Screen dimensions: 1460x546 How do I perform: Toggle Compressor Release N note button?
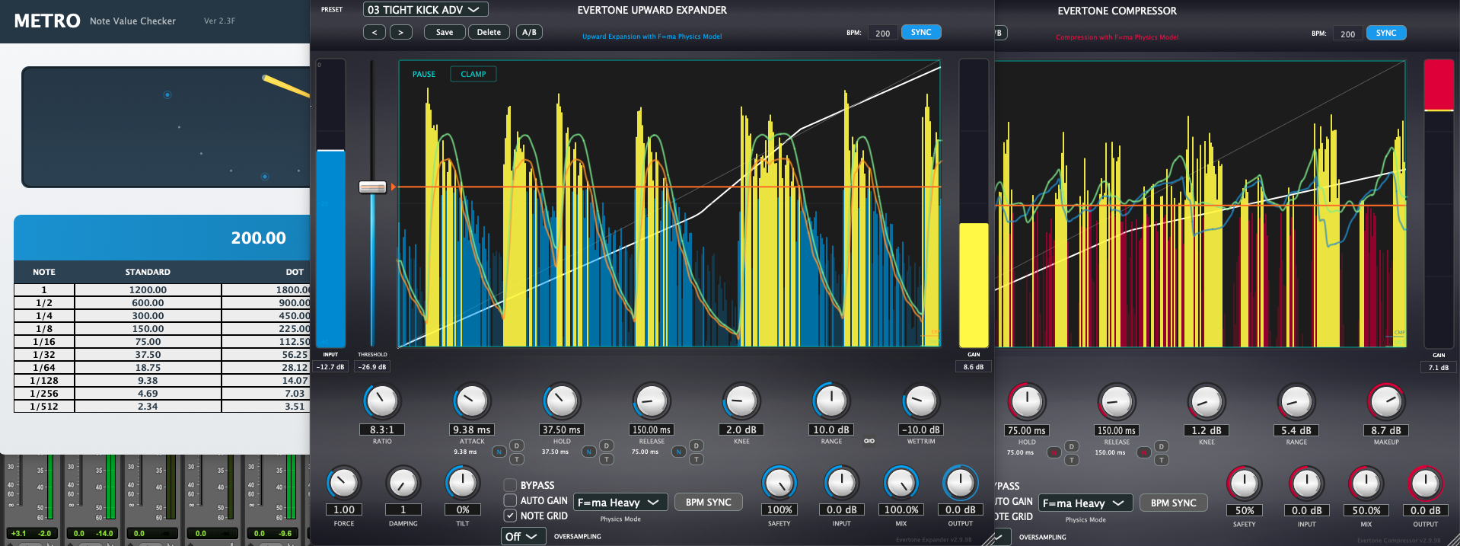(1143, 452)
